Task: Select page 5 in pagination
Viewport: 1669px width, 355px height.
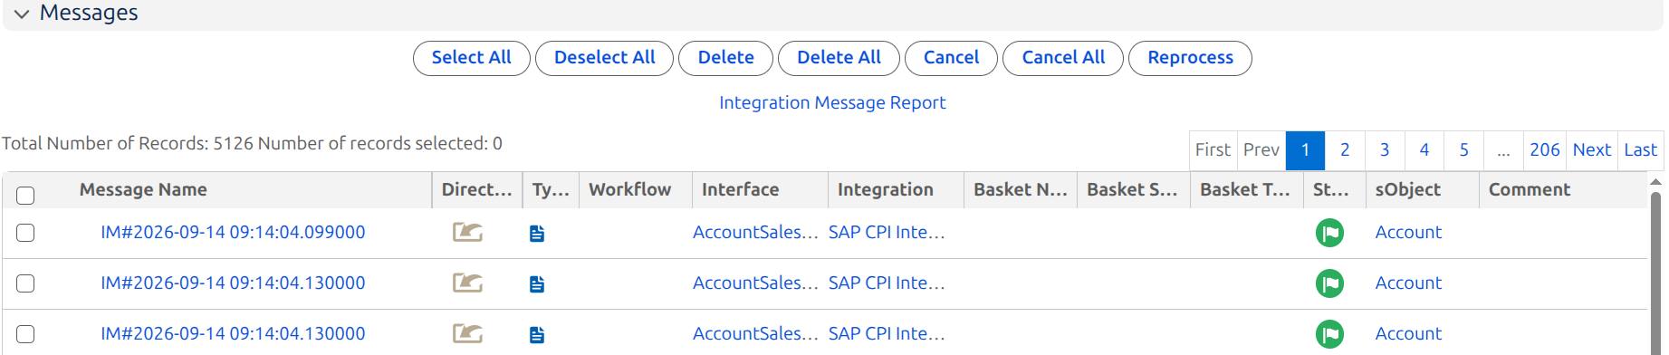Action: (1464, 150)
